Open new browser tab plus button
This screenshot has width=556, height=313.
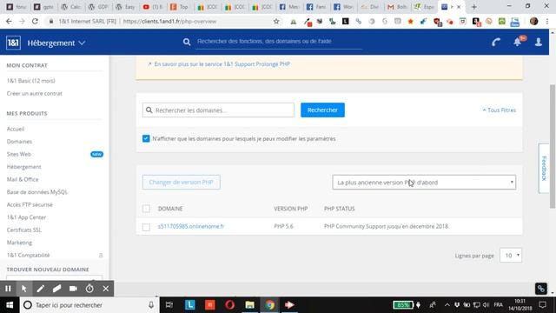(x=474, y=7)
